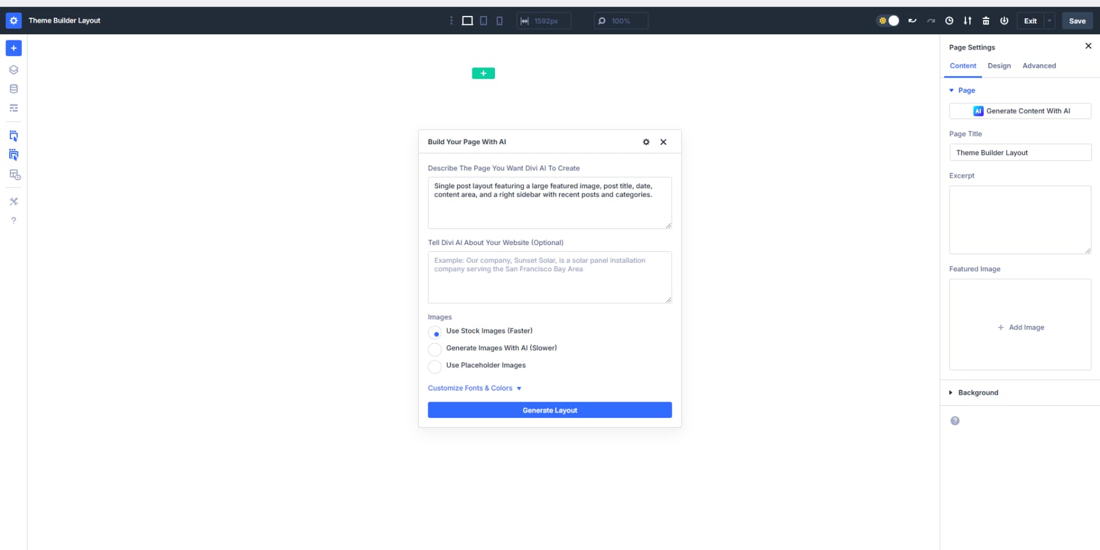Expand Customize Fonts & Colors
This screenshot has width=1100, height=550.
tap(474, 387)
